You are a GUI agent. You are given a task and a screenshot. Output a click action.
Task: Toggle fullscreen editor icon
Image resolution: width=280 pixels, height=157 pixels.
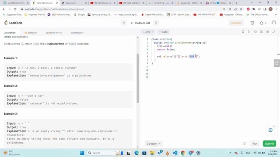point(274,32)
